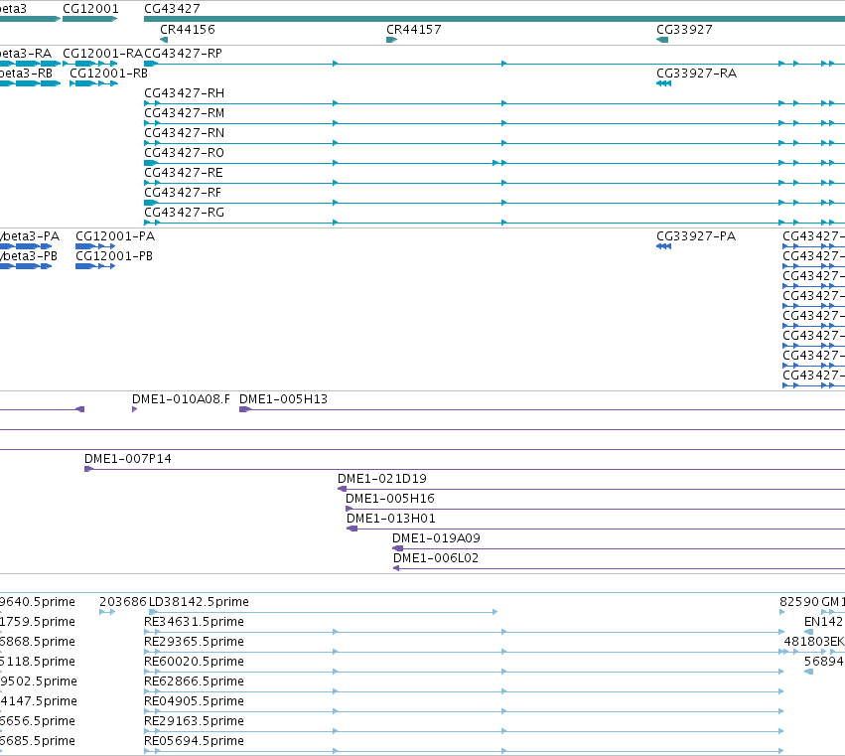845x756 pixels.
Task: Select the CG33927 gene label
Action: [x=684, y=30]
